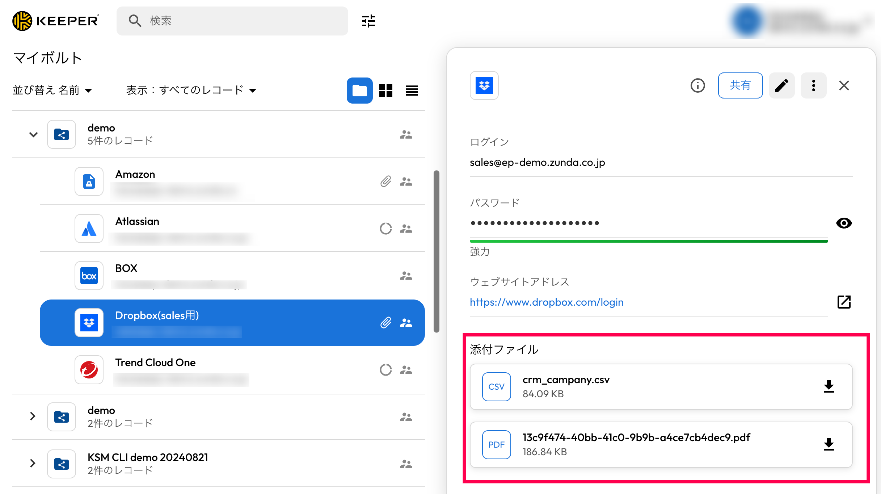Screen dimensions: 881x494
Task: Open the search filter settings icon
Action: point(368,21)
